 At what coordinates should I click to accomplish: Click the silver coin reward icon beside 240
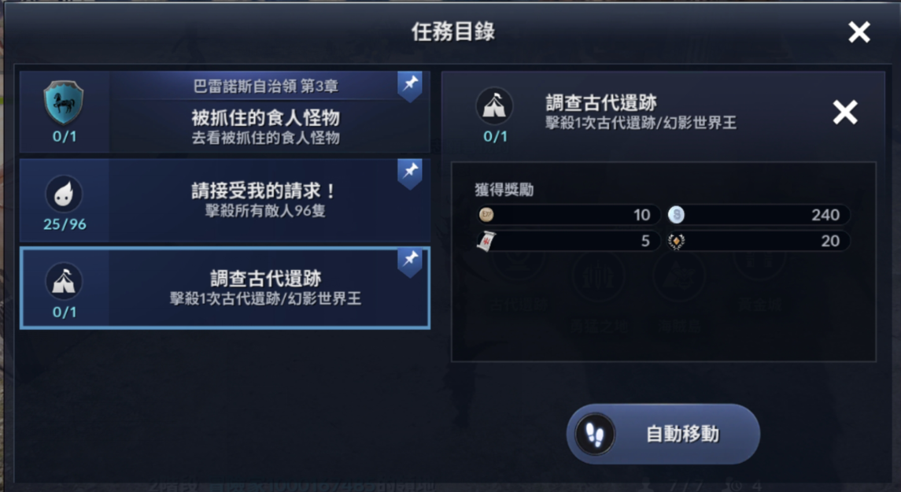click(x=676, y=215)
